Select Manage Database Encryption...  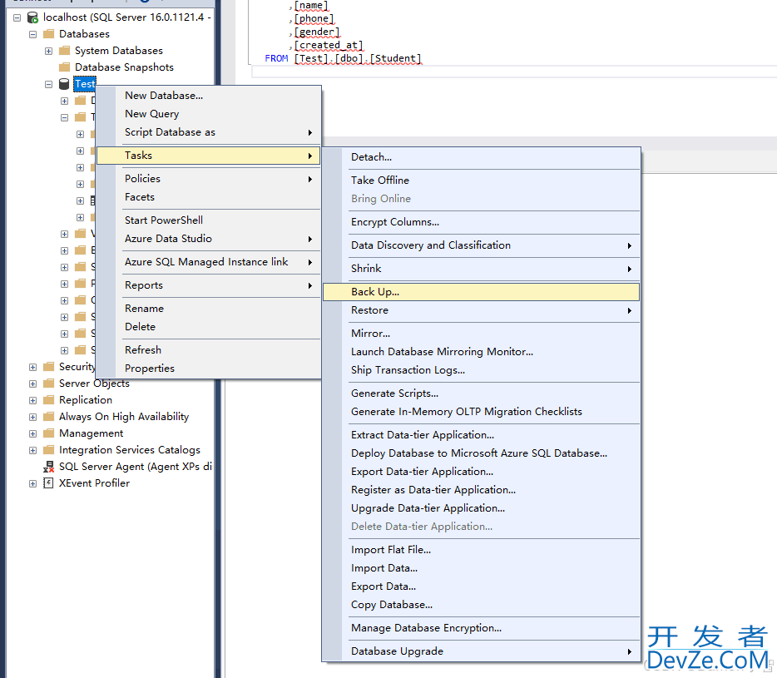[x=481, y=628]
